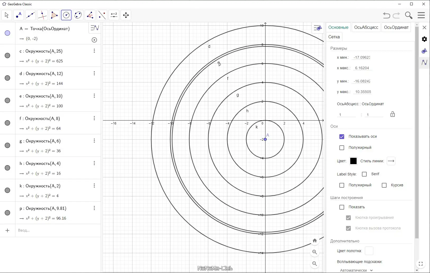Open the 'ОсьАбсцисс' tab
Image resolution: width=430 pixels, height=273 pixels.
(366, 27)
